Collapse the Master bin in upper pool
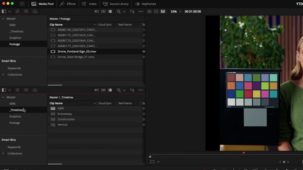Viewport: 303px width, 170px height. pos(3,19)
